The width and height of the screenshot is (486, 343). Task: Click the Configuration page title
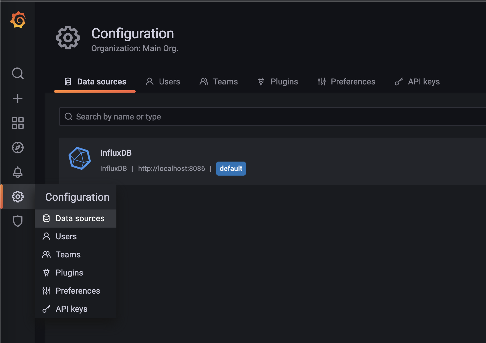pyautogui.click(x=133, y=33)
